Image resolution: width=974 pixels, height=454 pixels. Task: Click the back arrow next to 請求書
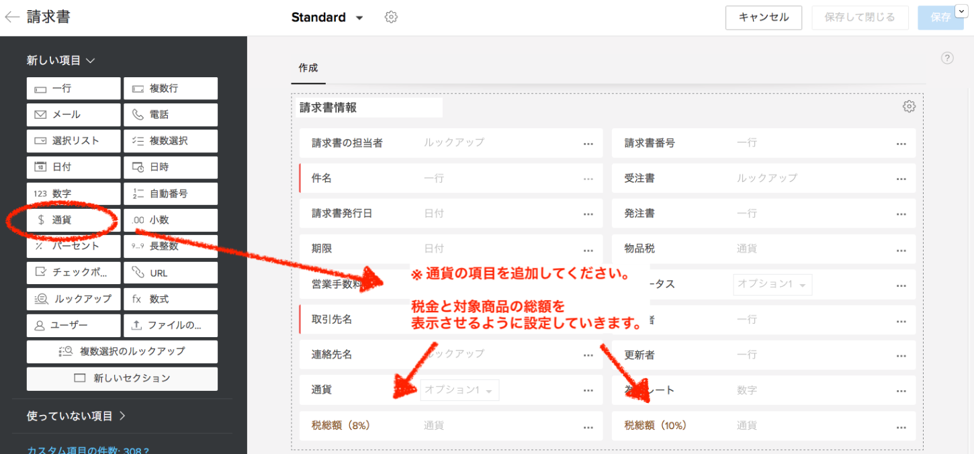point(12,17)
